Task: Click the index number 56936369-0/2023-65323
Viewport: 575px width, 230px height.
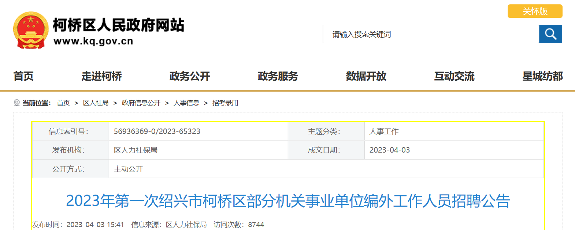Action: [x=157, y=131]
